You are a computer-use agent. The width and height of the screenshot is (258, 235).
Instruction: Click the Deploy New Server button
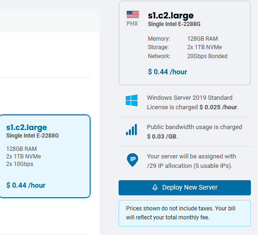click(184, 188)
